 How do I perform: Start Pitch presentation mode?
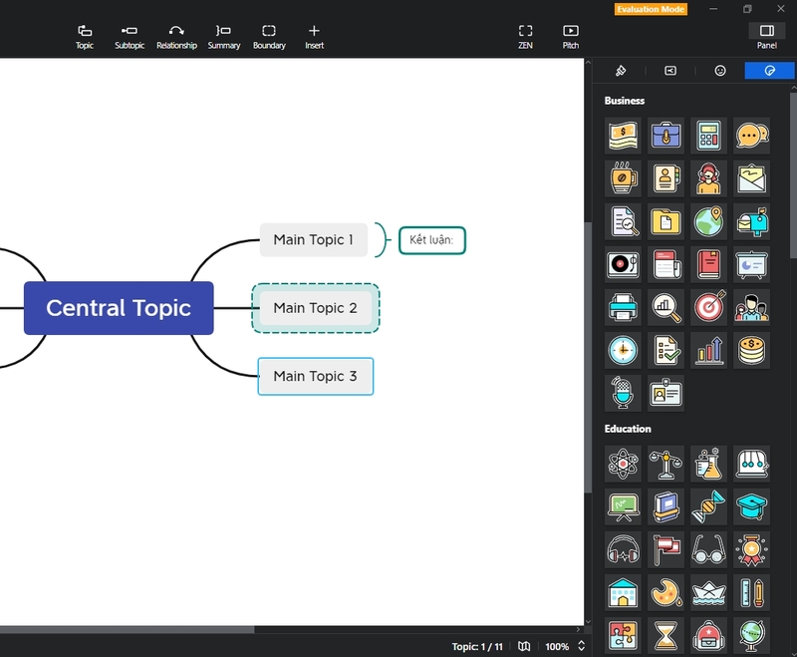pyautogui.click(x=570, y=37)
